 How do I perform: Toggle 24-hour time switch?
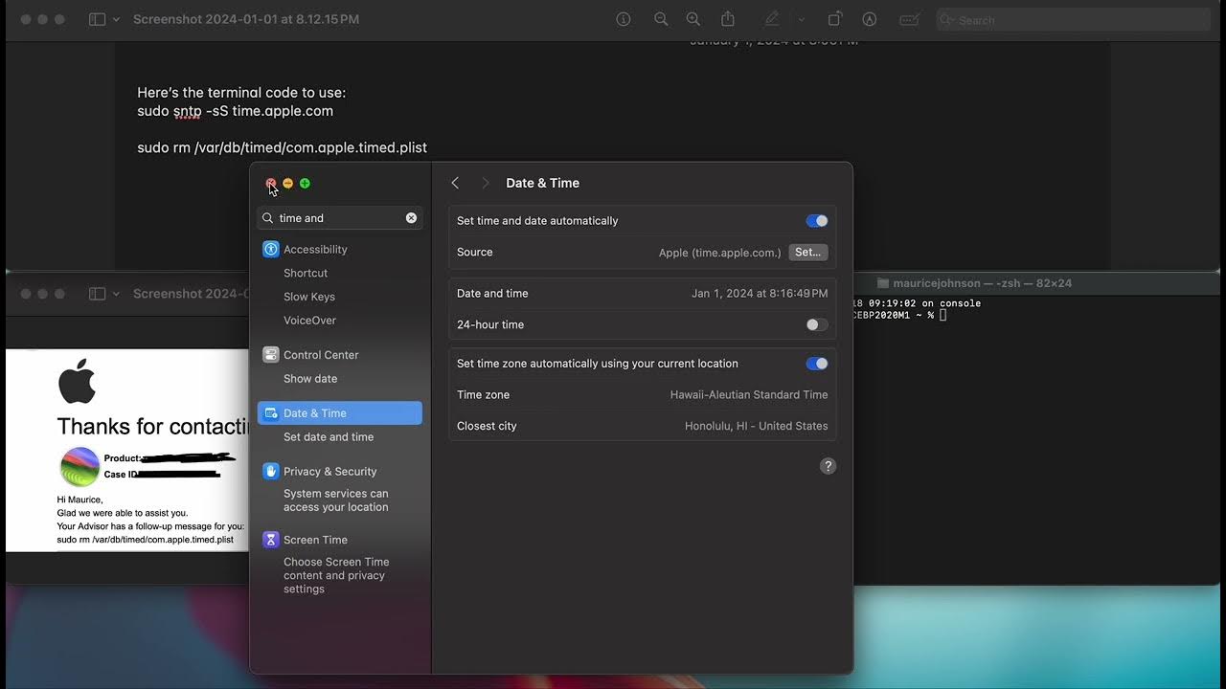(x=817, y=325)
